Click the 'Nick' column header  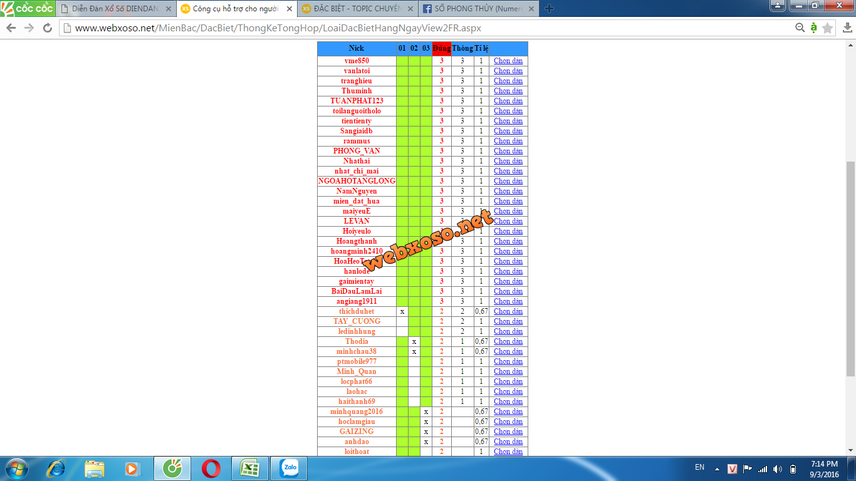357,48
